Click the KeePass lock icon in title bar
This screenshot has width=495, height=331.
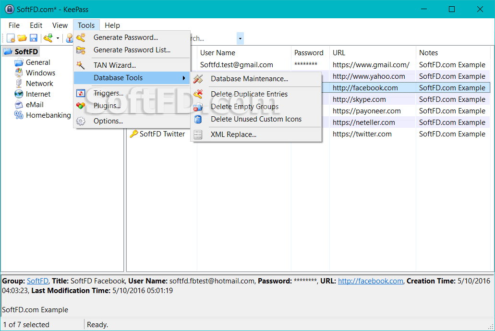coord(10,9)
